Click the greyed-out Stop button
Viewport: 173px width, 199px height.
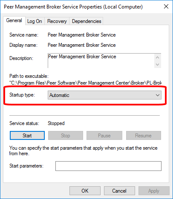(66, 136)
